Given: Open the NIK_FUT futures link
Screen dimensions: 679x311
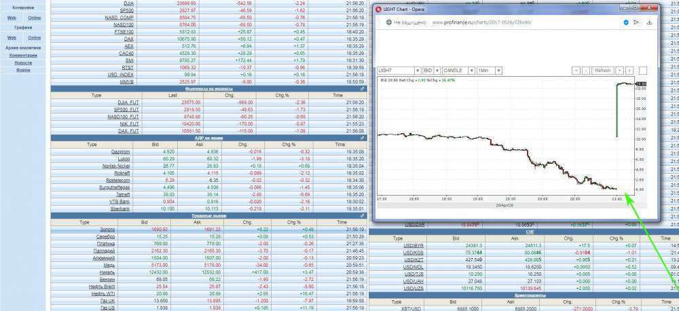Looking at the screenshot, I should (x=130, y=124).
